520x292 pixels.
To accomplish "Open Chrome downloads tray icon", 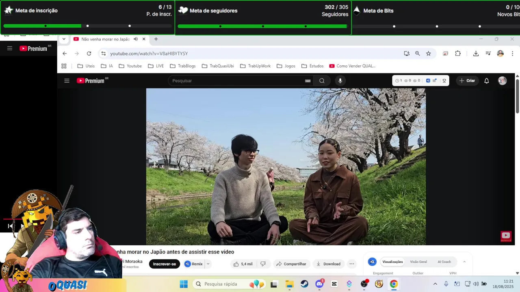I will [476, 54].
